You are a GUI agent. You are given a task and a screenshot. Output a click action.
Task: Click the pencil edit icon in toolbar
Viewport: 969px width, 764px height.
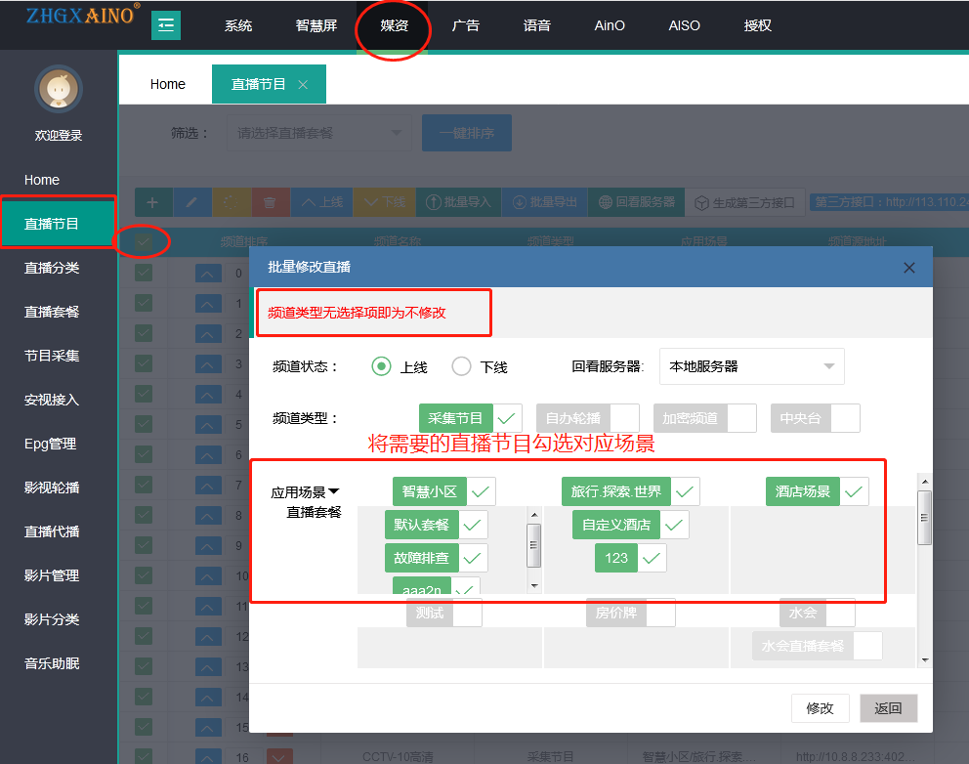(x=191, y=202)
